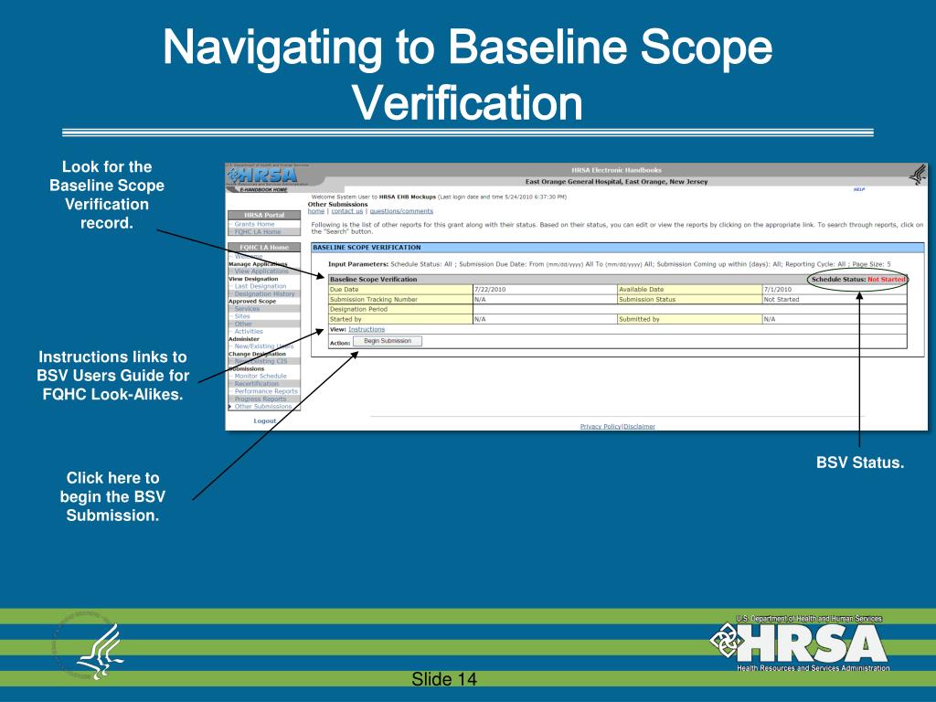Viewport: 936px width, 702px height.
Task: Open the Instructions link in the View row
Action: click(x=367, y=329)
